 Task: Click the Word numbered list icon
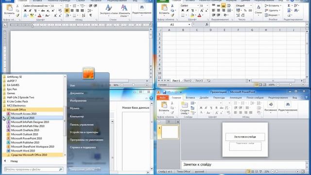[x=74, y=6]
